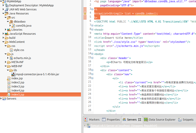The width and height of the screenshot is (196, 133).
Task: Expand the JavaScript Resources node
Action: [3, 34]
